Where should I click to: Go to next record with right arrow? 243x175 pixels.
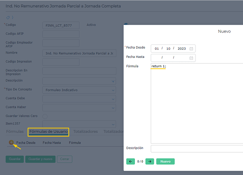click(149, 161)
